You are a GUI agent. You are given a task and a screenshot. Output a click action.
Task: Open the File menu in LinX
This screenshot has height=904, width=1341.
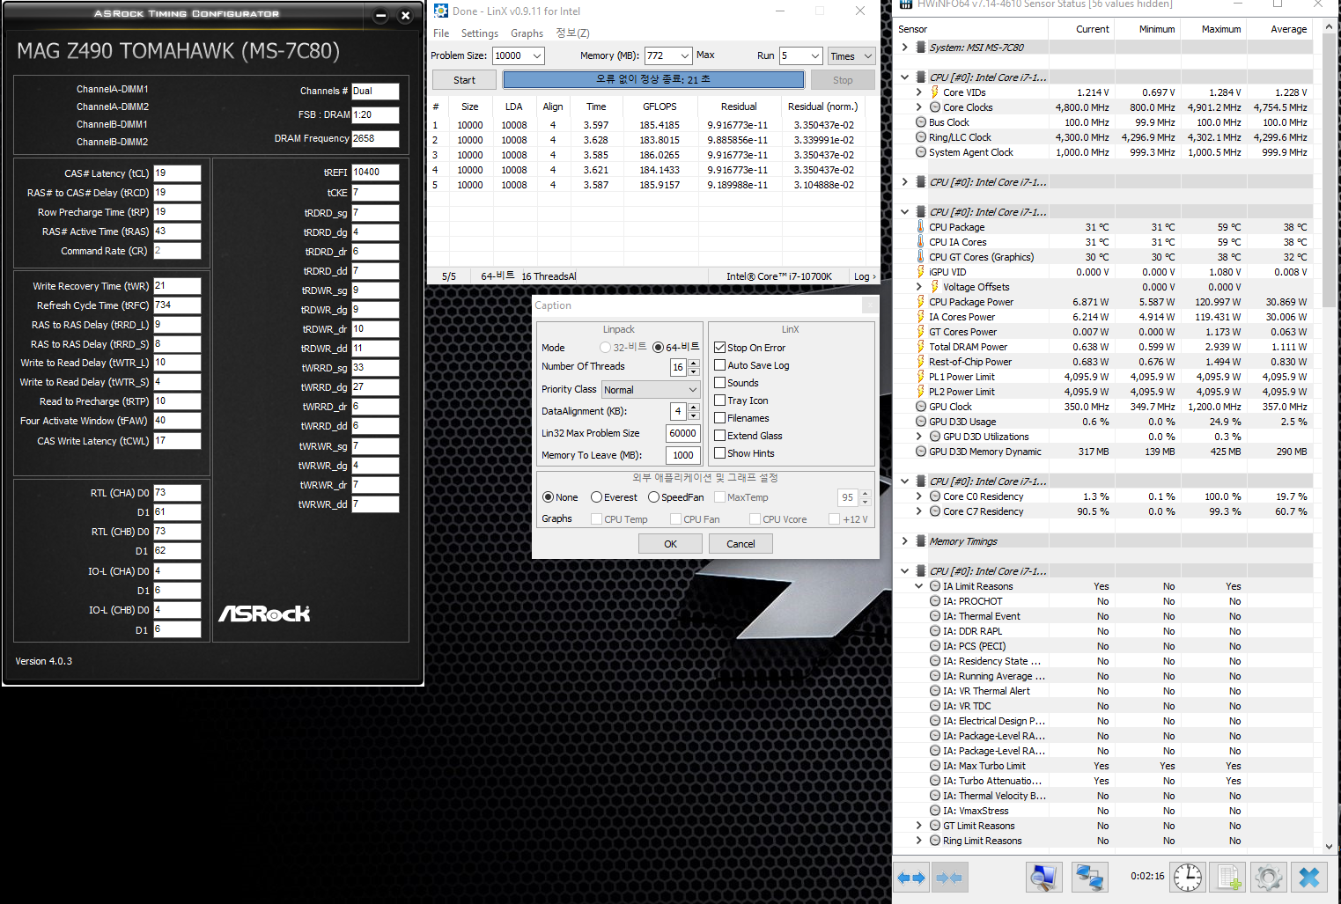pos(441,33)
